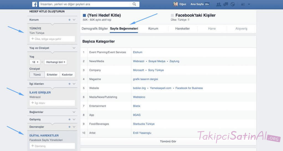Click the Facebook logo icon
Screen dimensions: 283x151
coord(35,4)
